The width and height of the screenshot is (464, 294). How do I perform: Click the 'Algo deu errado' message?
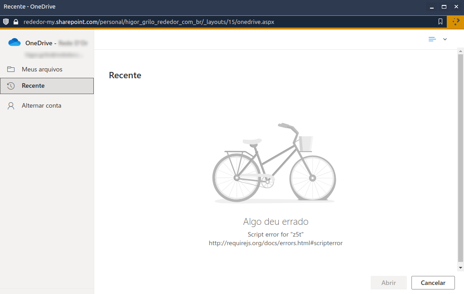[276, 222]
